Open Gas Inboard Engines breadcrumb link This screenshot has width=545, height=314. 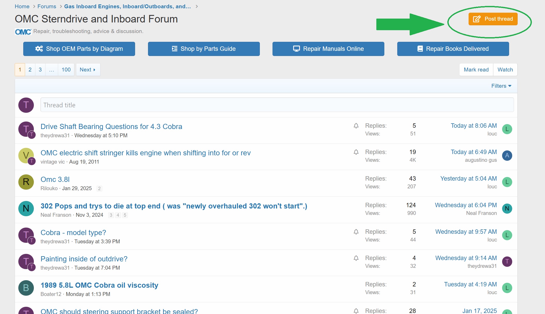point(128,6)
